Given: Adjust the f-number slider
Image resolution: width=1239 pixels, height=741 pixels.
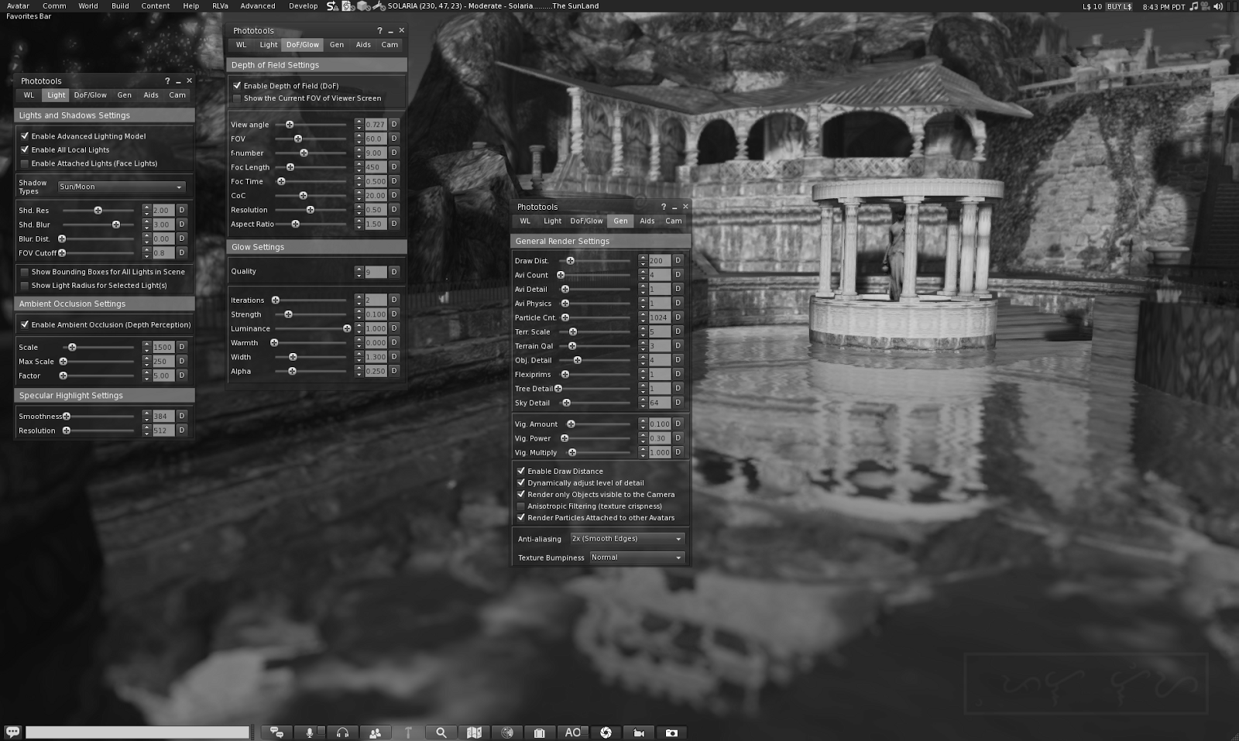Looking at the screenshot, I should 311,153.
